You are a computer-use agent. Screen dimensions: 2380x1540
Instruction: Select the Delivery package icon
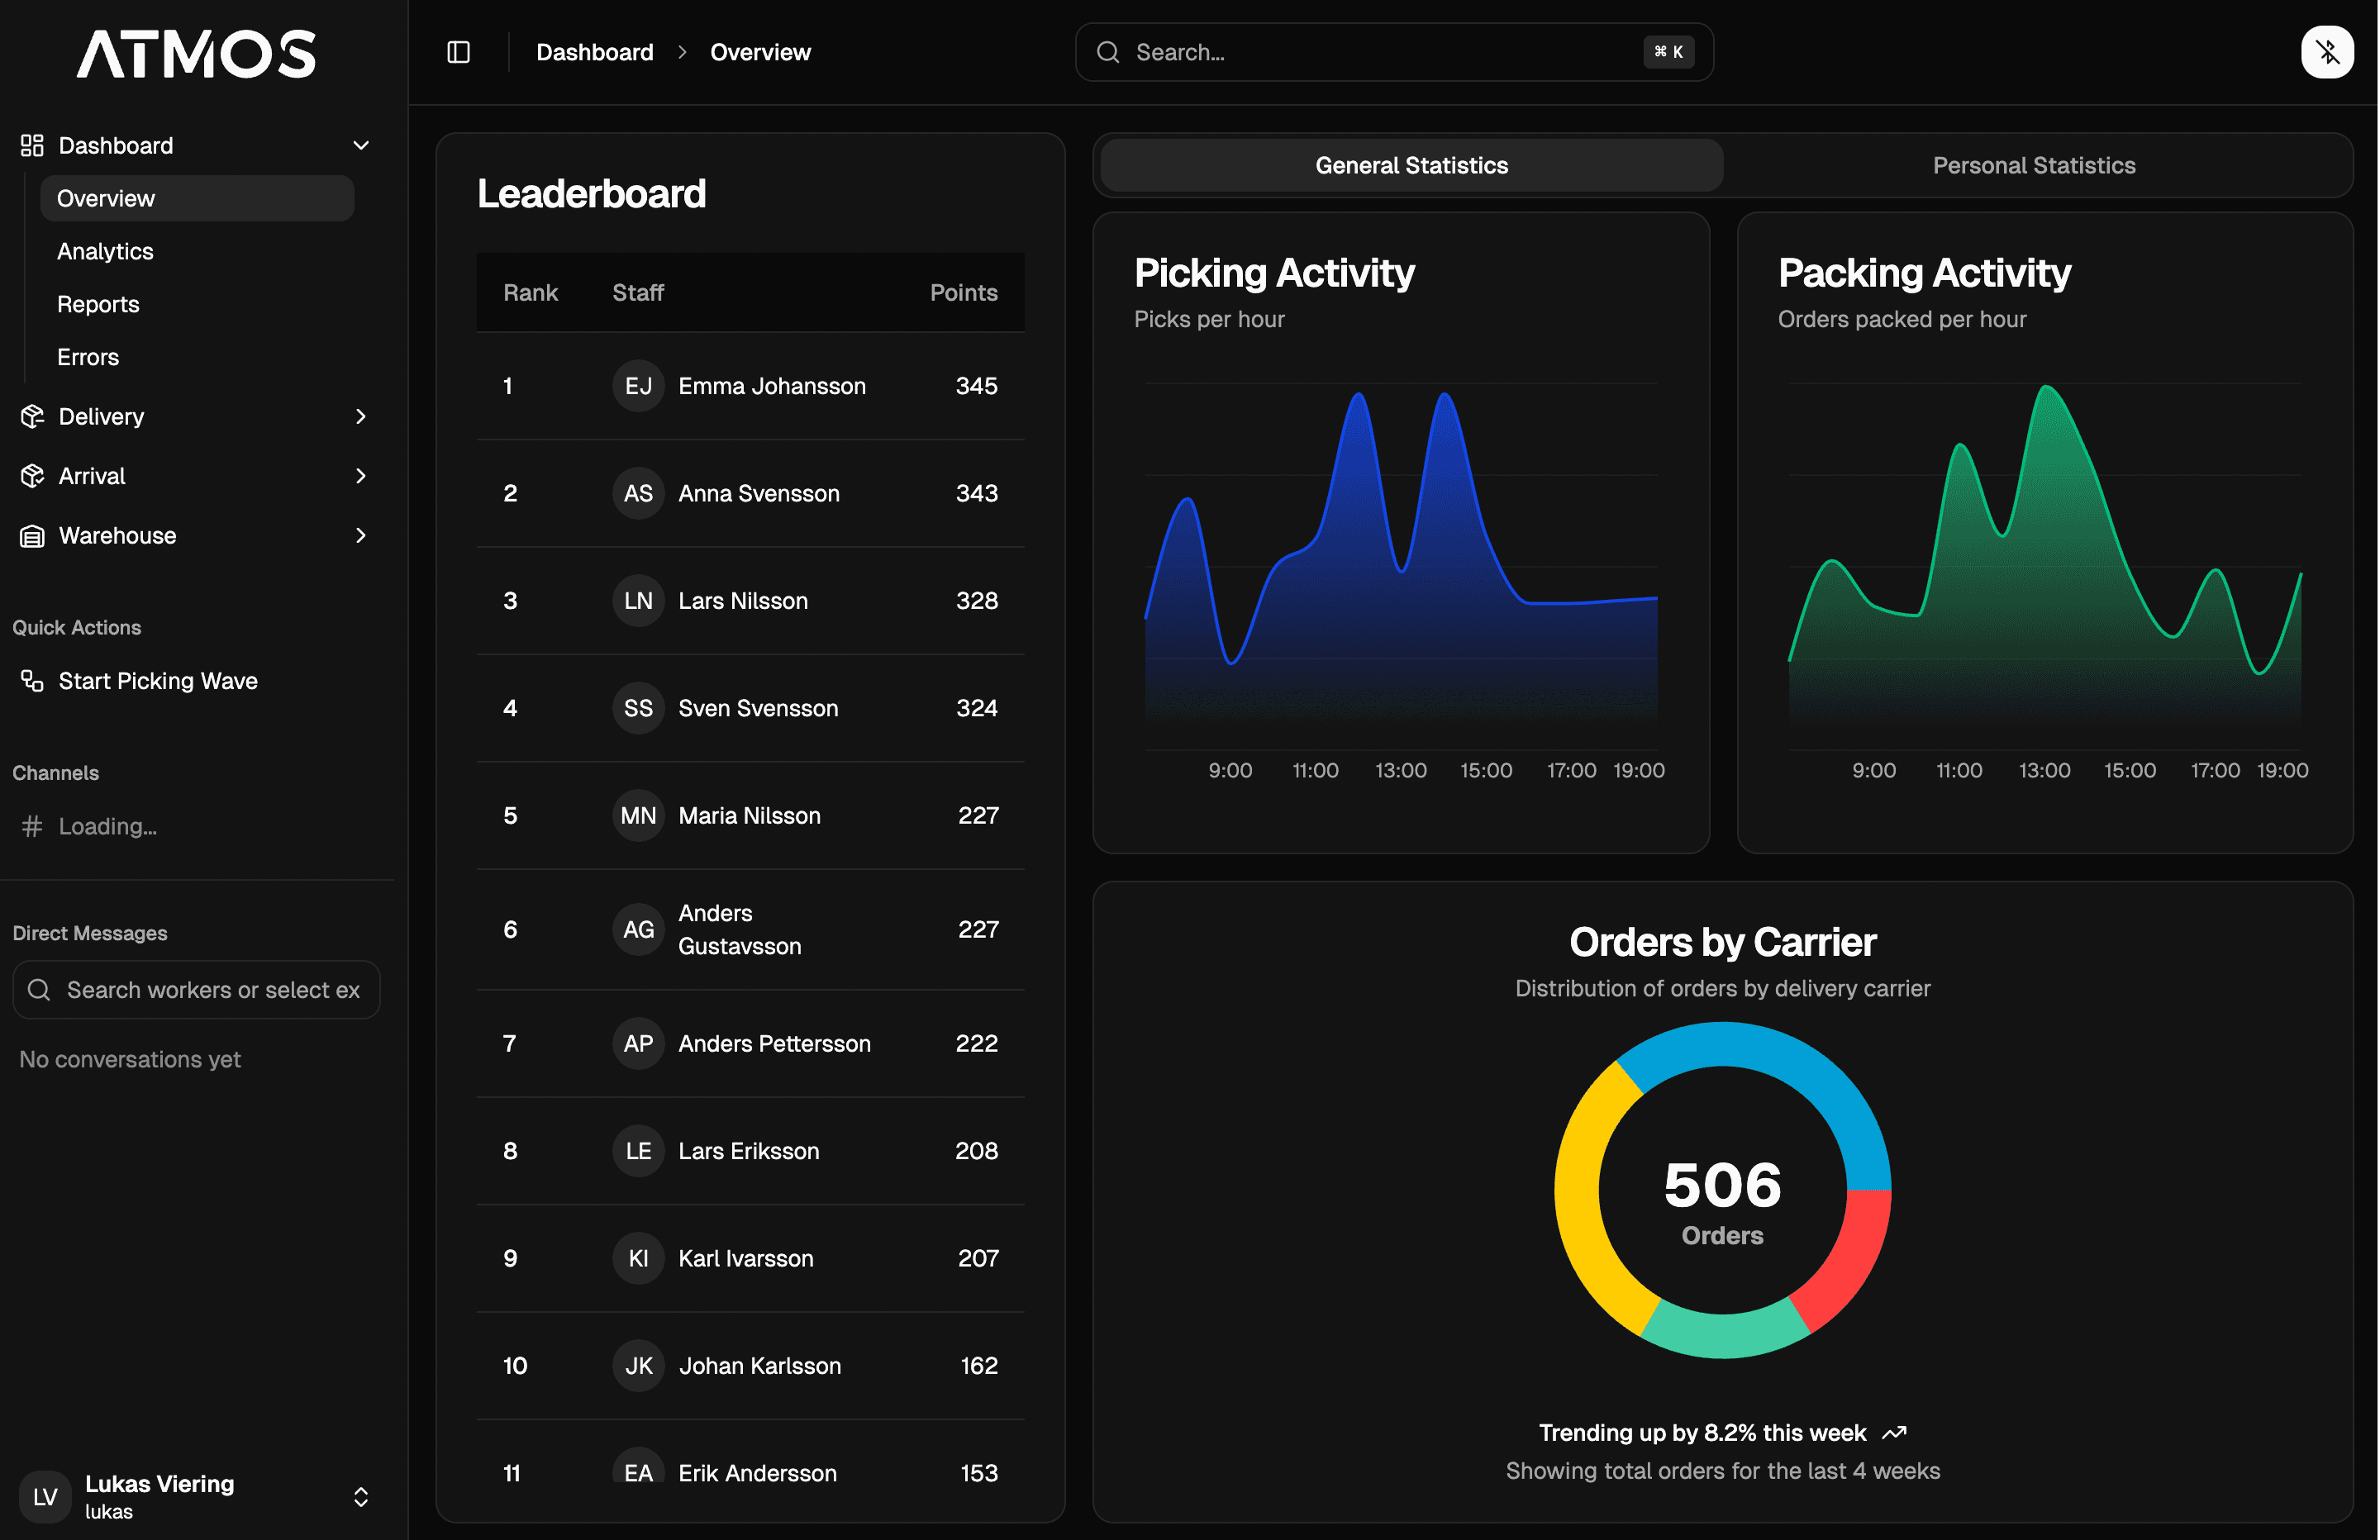31,416
